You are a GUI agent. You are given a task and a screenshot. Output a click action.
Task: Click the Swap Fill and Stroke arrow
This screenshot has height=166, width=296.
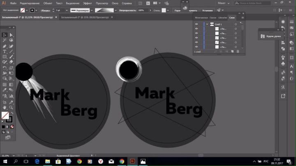click(12, 113)
